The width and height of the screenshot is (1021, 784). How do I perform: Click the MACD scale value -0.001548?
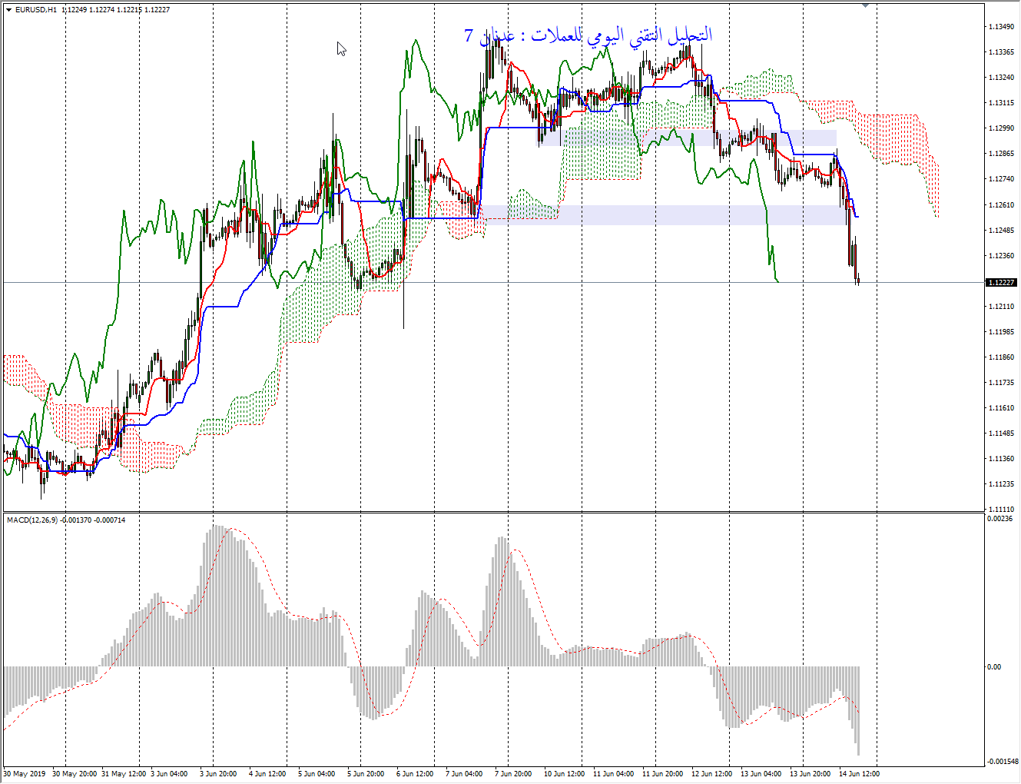point(1001,762)
